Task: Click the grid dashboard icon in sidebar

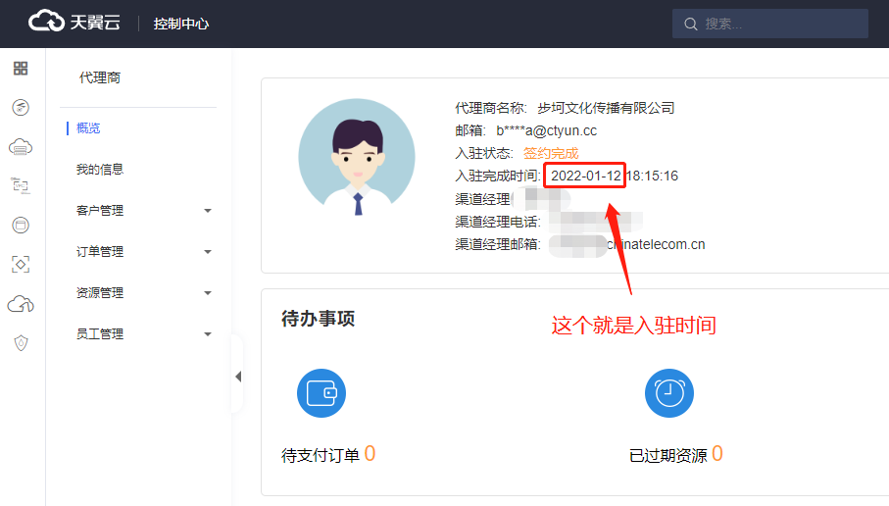Action: click(x=21, y=69)
